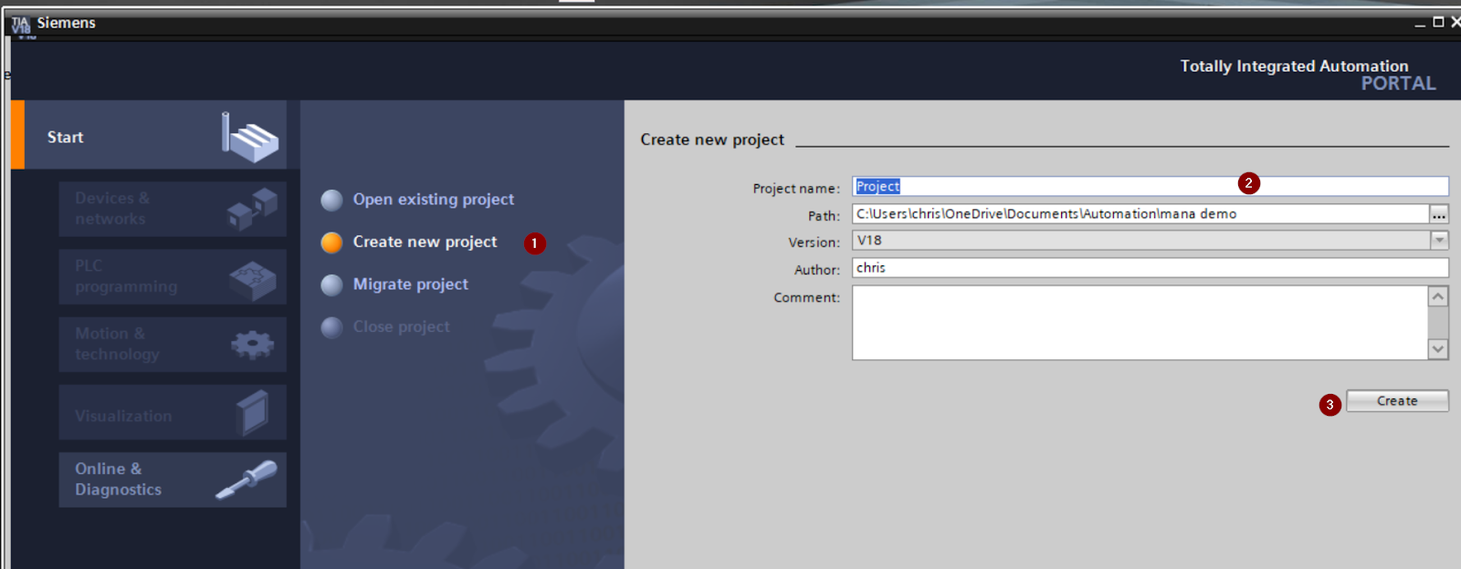Select Create new project action
Image resolution: width=1461 pixels, height=569 pixels.
click(x=425, y=242)
